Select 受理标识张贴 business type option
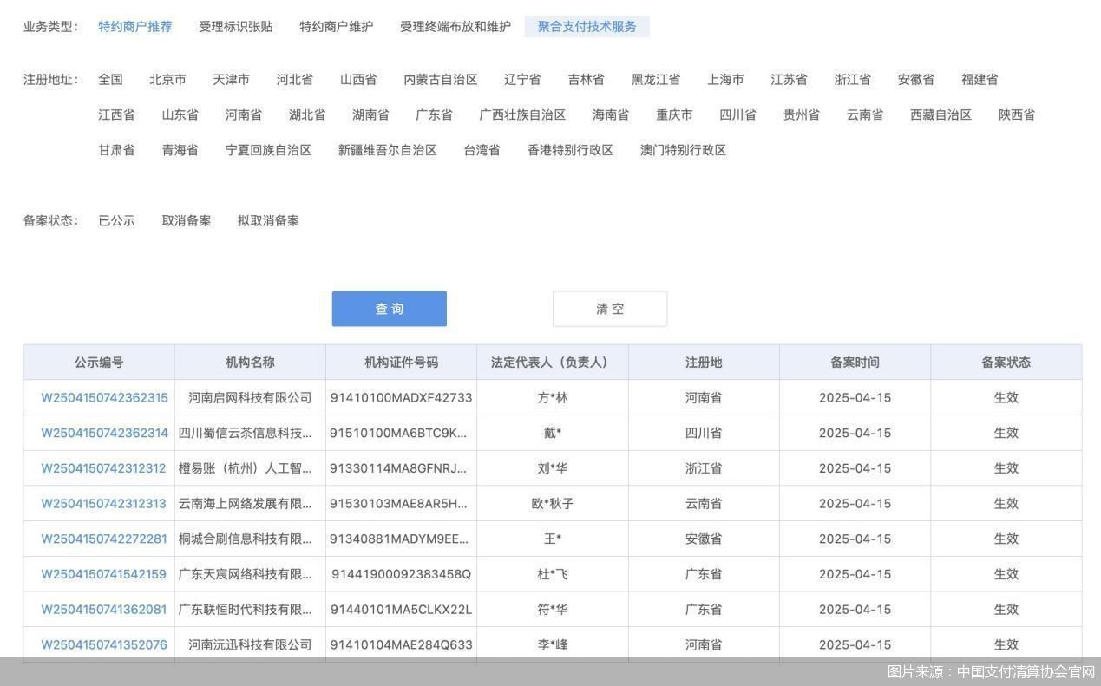Screen dimensions: 1101x686 tap(235, 27)
